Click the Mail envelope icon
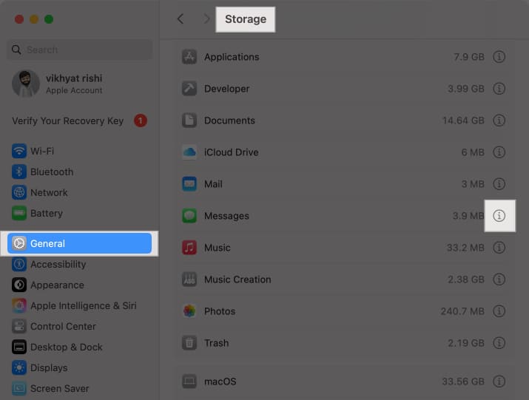The width and height of the screenshot is (529, 400). click(189, 184)
